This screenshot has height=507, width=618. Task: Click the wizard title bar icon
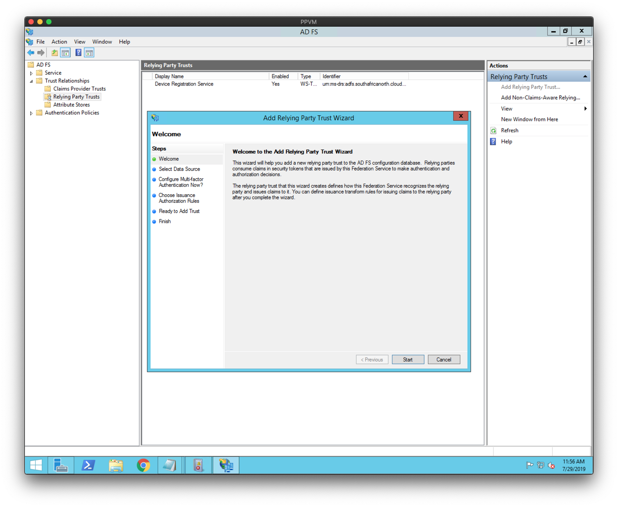coord(155,118)
